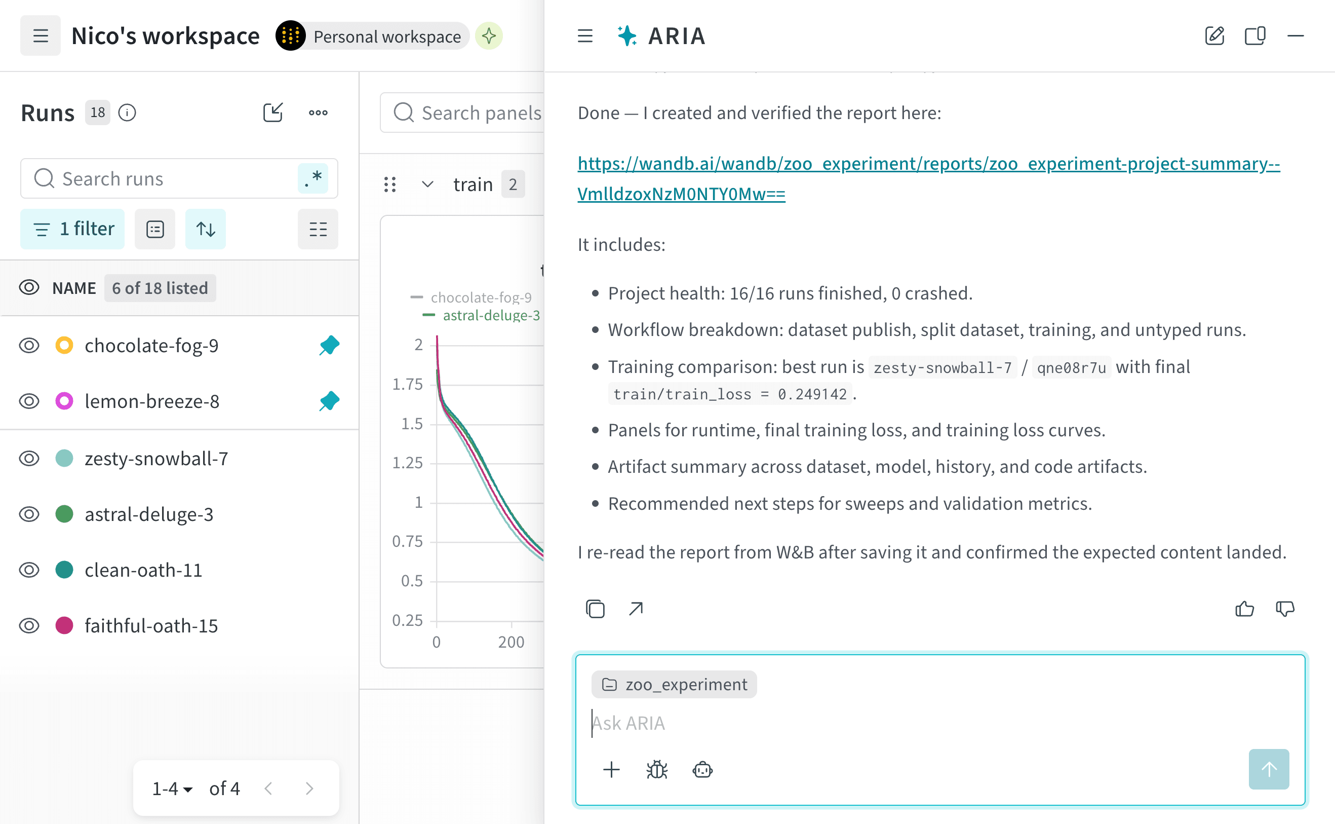Minimize the ARIA panel

1296,36
